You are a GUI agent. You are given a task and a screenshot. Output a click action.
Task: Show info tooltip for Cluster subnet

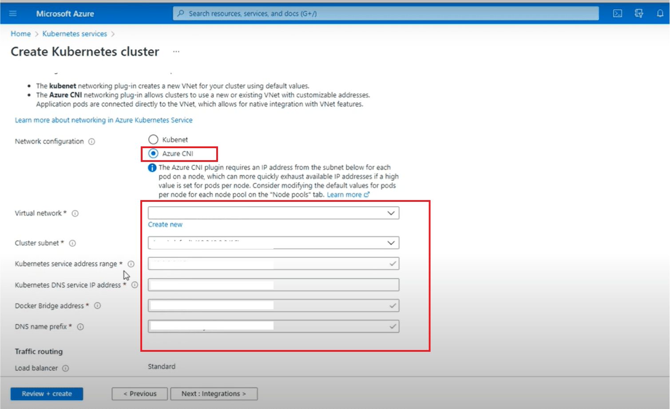point(72,243)
